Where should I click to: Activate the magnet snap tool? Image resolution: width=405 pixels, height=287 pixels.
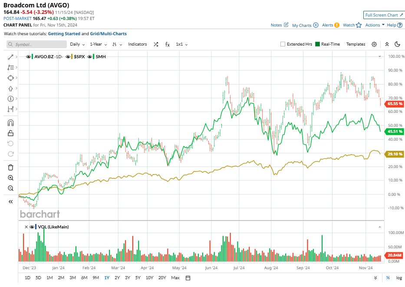pos(11,123)
